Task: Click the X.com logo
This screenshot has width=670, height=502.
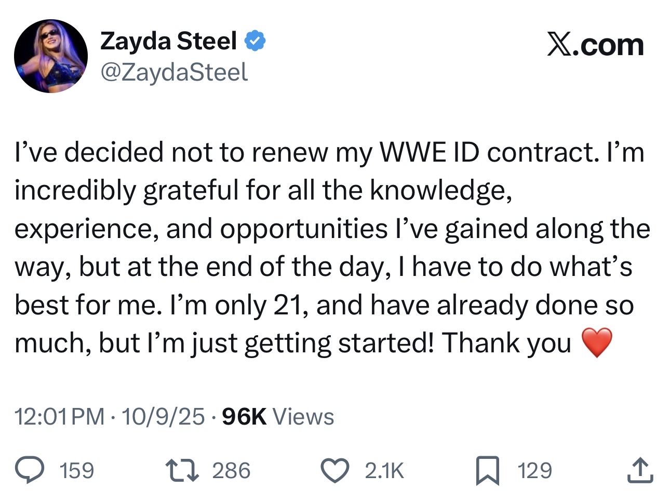Action: tap(595, 45)
